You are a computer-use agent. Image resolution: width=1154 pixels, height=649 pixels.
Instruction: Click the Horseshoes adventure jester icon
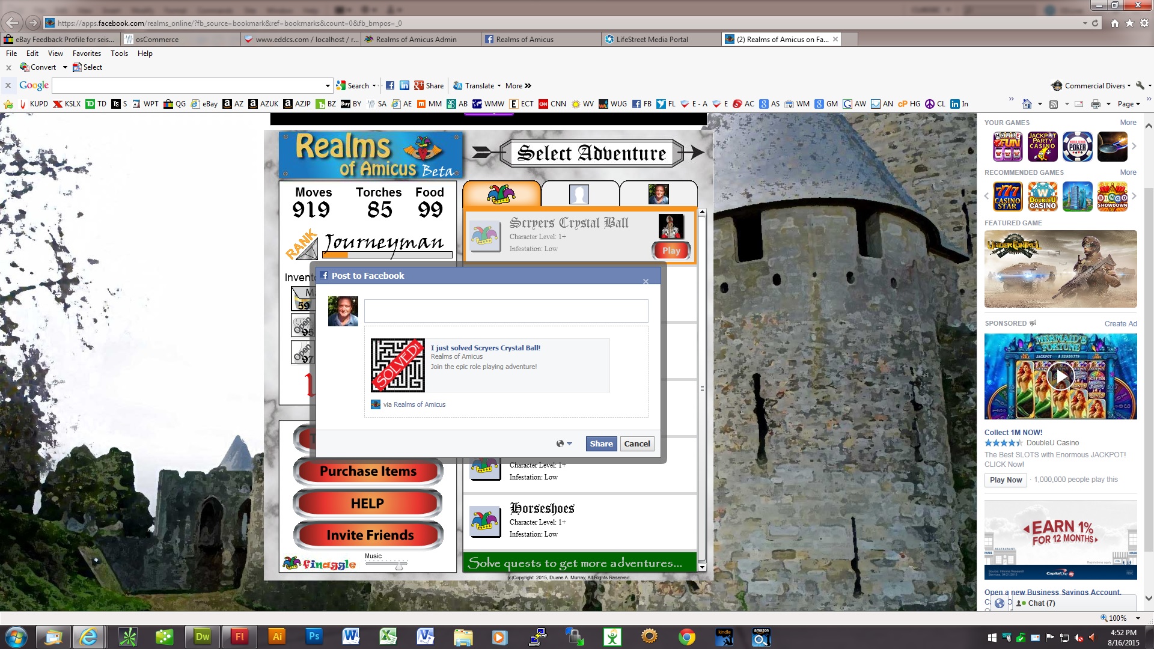(485, 522)
